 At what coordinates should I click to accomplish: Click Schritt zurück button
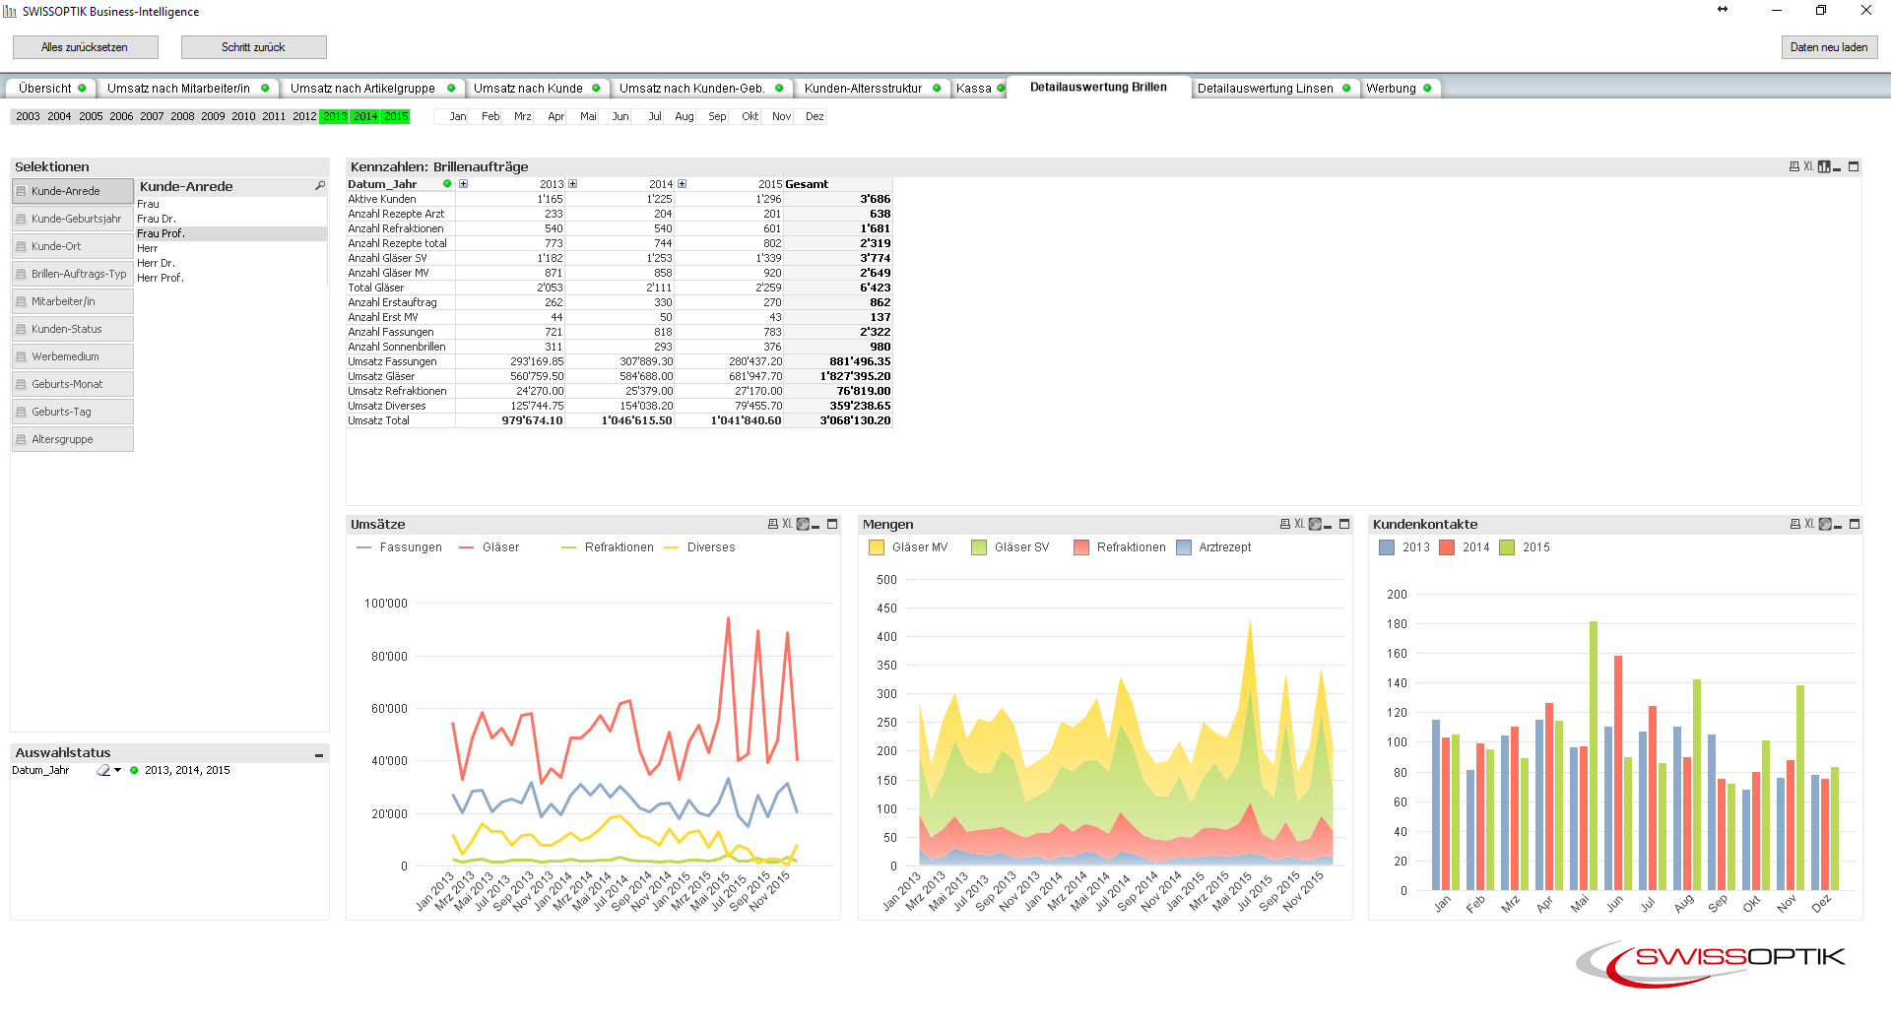coord(253,47)
